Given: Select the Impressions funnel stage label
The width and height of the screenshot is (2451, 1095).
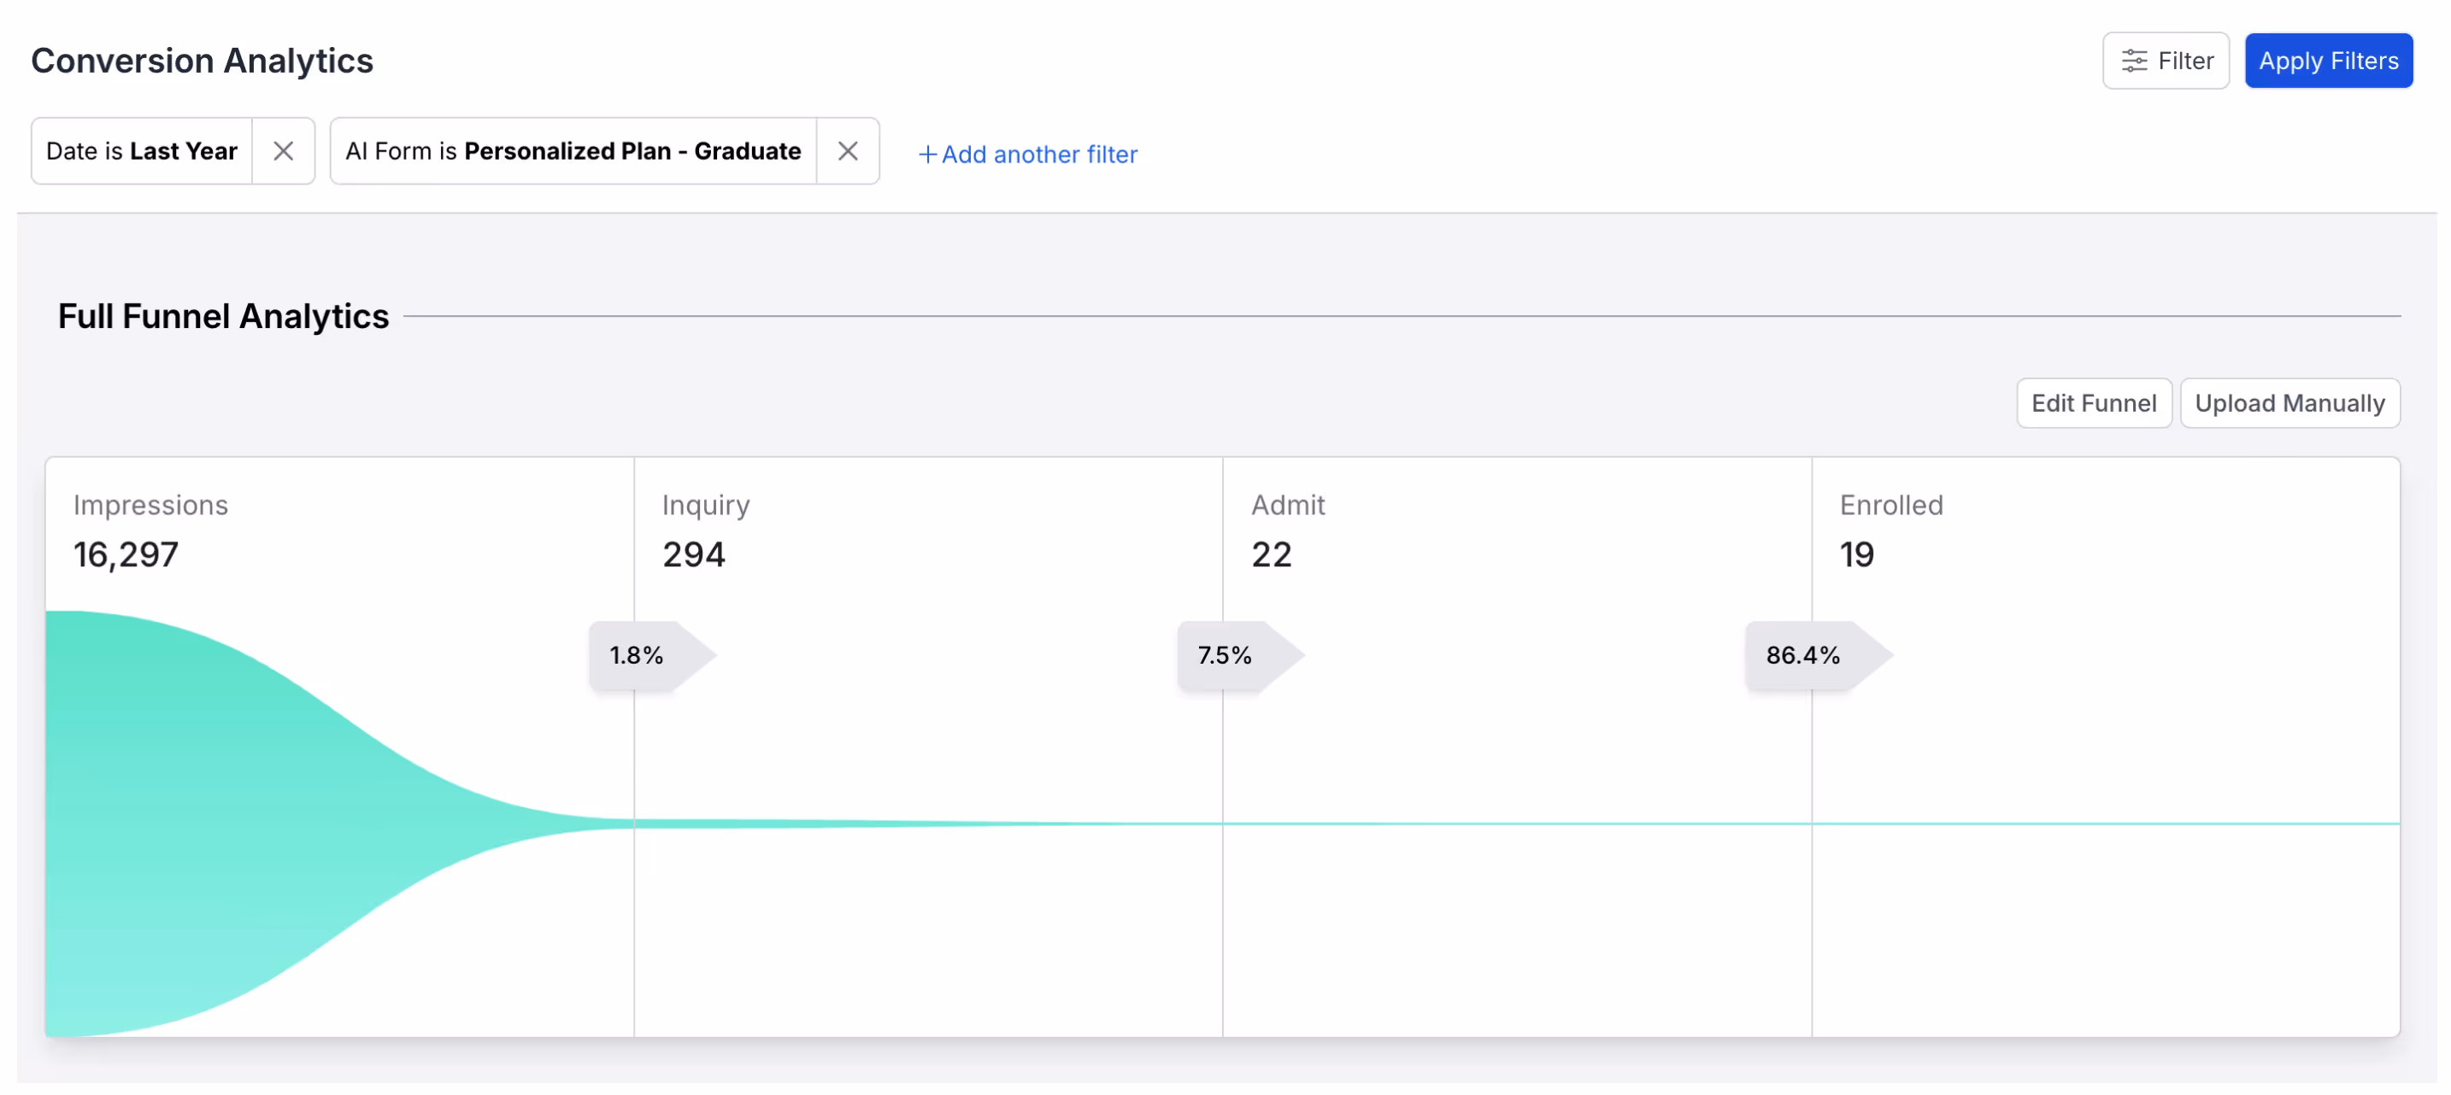Looking at the screenshot, I should click(150, 505).
